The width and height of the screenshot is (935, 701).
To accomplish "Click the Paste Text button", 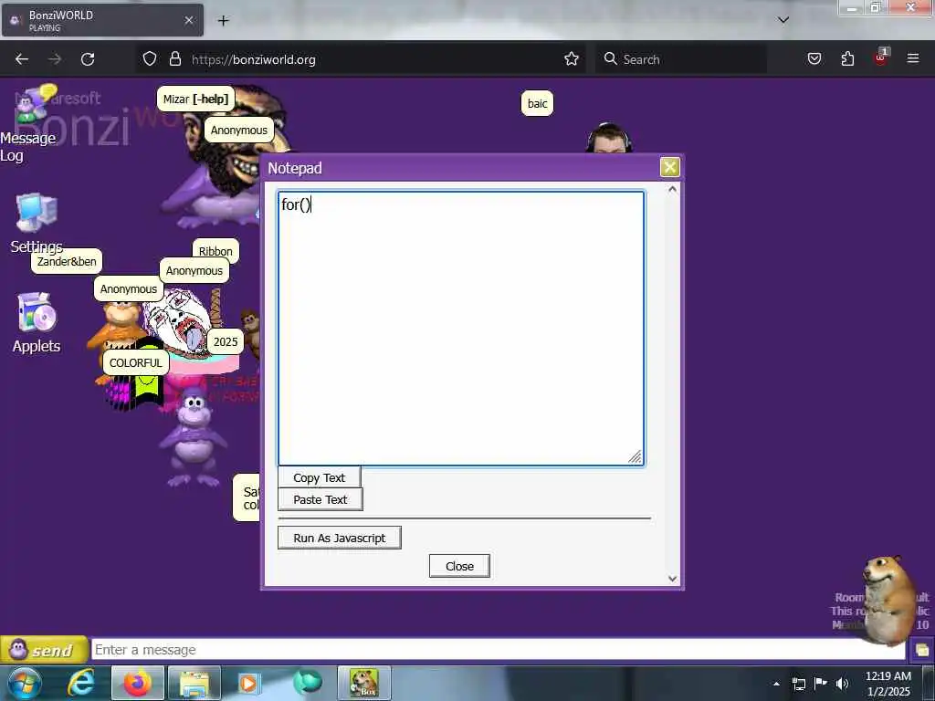I will click(320, 499).
